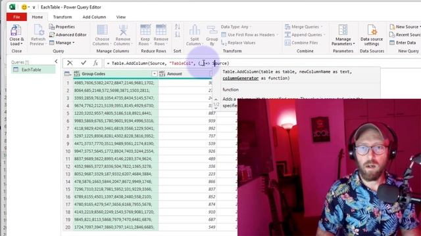Switch to the Add Column tab
The image size is (421, 236).
point(94,17)
